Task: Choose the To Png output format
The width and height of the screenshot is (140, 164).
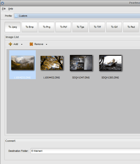Action: point(46,27)
